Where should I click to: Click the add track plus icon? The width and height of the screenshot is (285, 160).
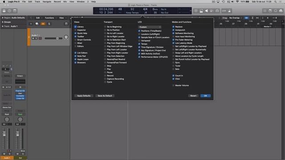31,24
